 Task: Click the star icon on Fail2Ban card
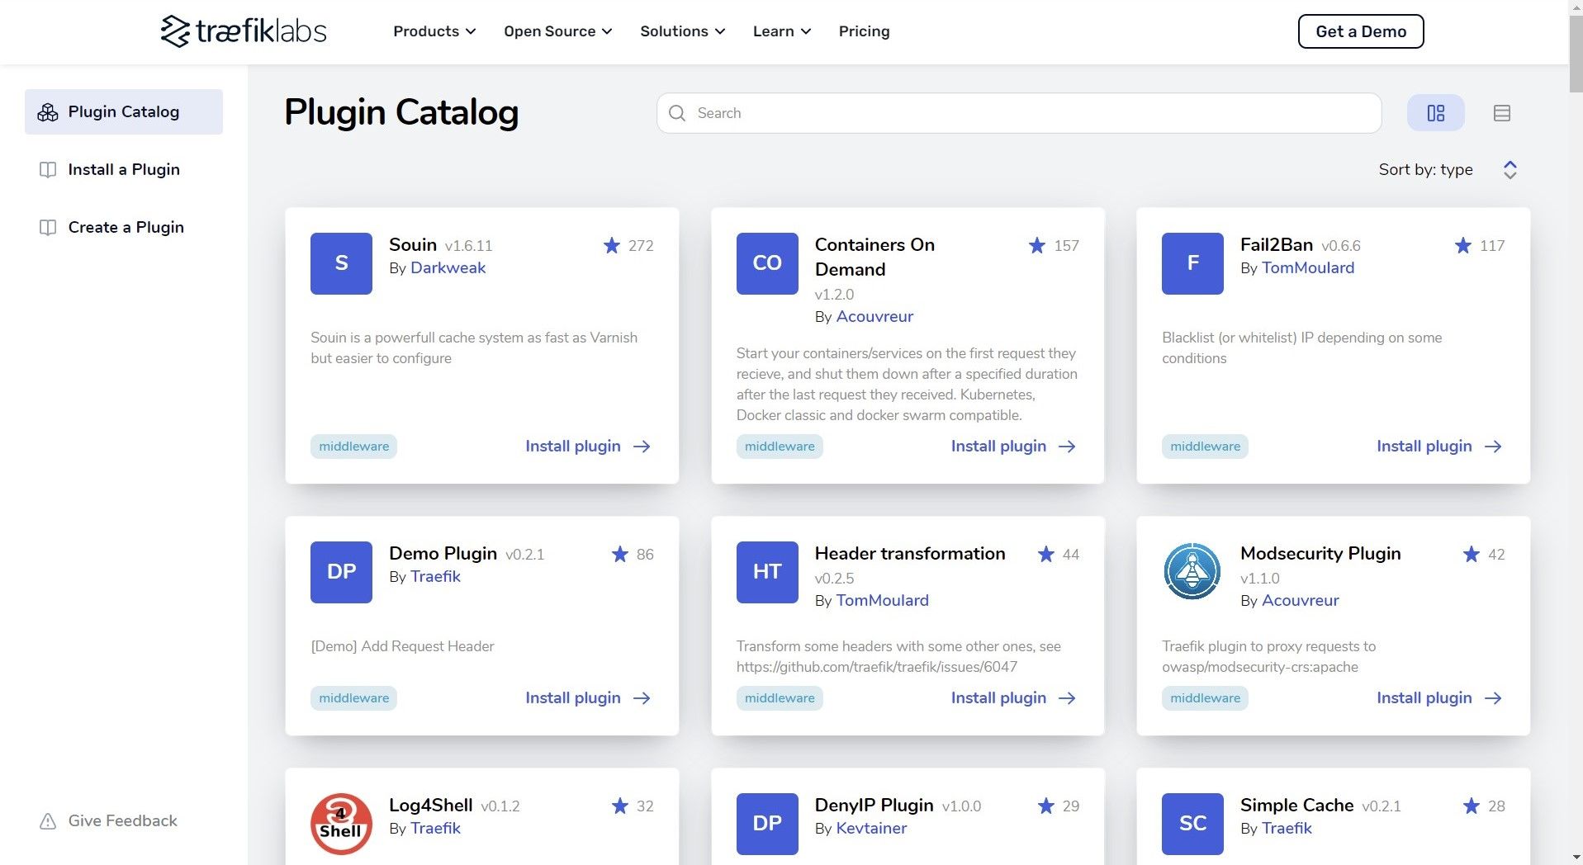click(x=1463, y=245)
